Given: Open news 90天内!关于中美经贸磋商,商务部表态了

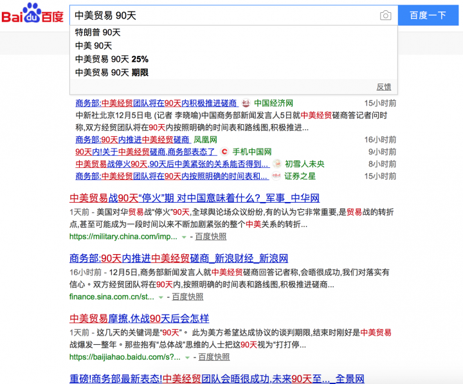Looking at the screenshot, I should (146, 152).
